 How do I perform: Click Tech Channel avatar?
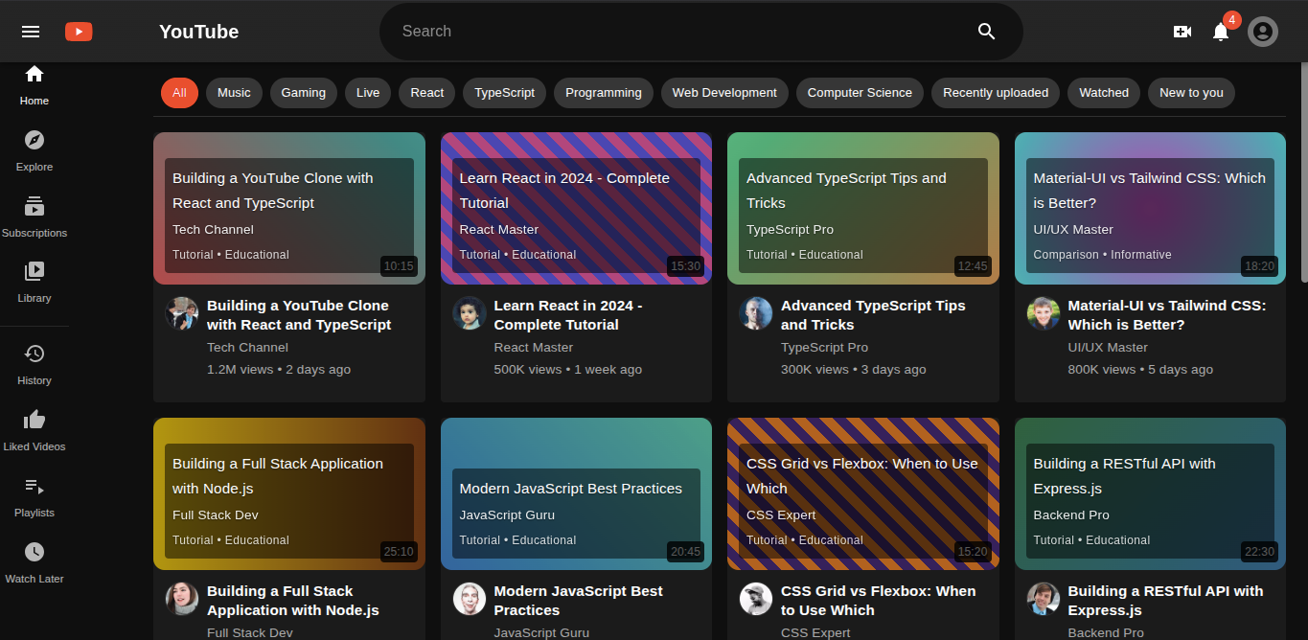[182, 313]
